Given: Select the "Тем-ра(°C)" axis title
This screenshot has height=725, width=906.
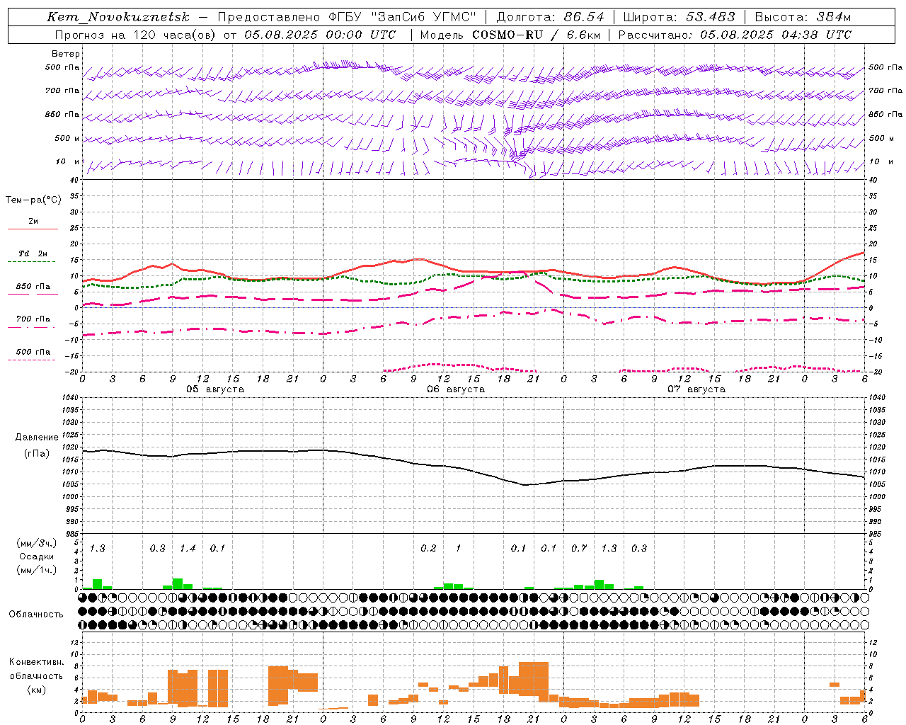Looking at the screenshot, I should [x=33, y=200].
